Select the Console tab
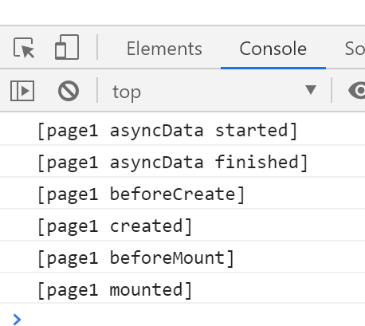Viewport: 365px width, 326px height. (x=273, y=49)
